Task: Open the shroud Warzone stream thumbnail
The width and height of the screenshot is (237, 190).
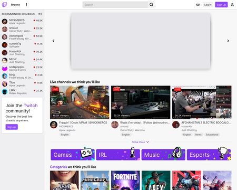Action: 141,102
